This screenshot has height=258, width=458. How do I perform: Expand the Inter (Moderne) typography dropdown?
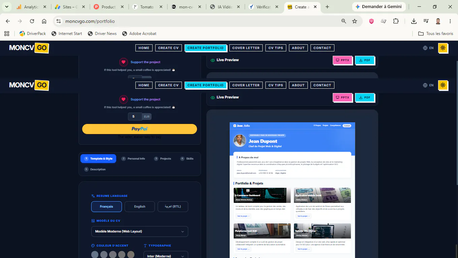(166, 256)
